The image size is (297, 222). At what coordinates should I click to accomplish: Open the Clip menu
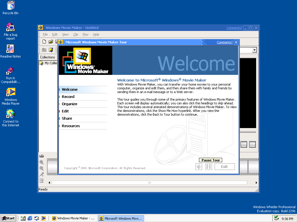pos(76,34)
